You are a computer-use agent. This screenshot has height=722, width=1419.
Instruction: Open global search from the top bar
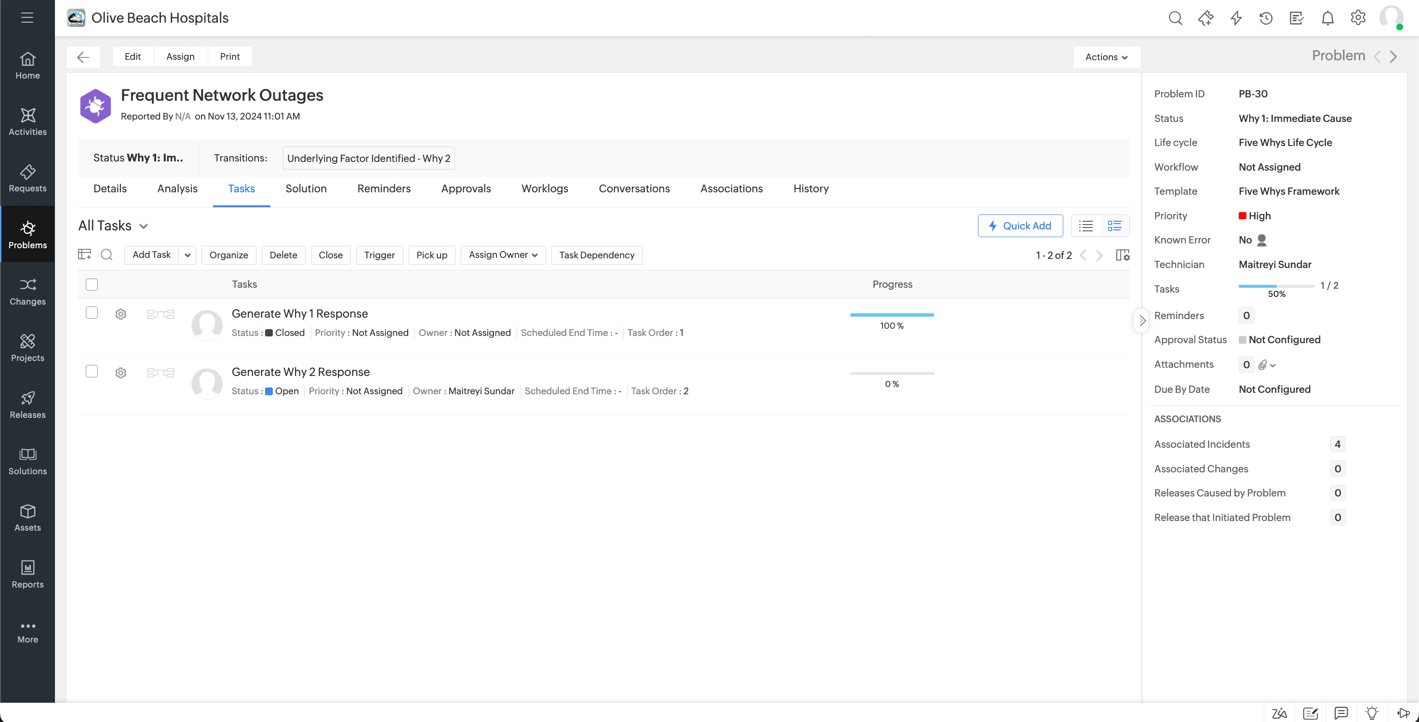tap(1175, 18)
